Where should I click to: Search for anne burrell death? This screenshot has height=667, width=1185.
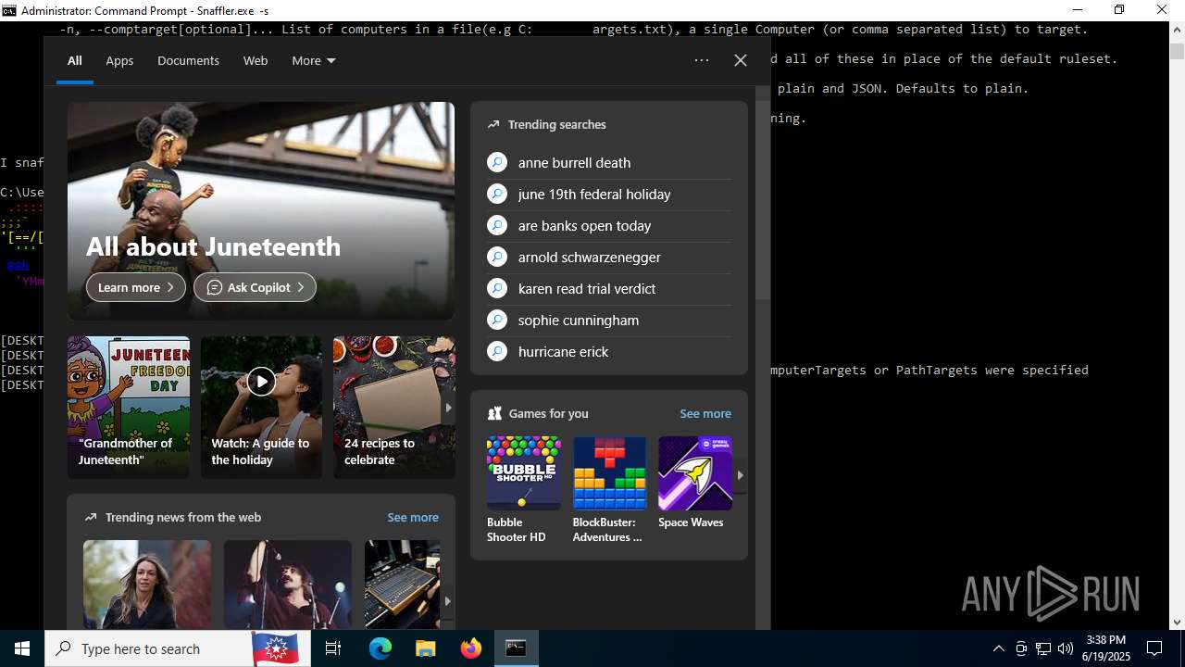click(x=574, y=162)
